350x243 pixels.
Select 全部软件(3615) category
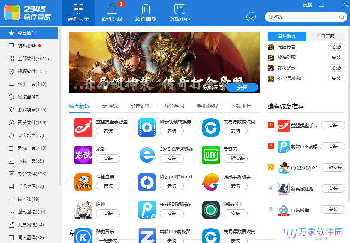pos(29,59)
